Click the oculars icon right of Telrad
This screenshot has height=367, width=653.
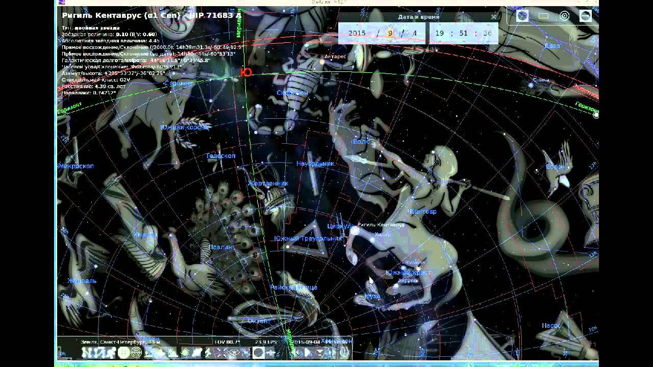586,16
